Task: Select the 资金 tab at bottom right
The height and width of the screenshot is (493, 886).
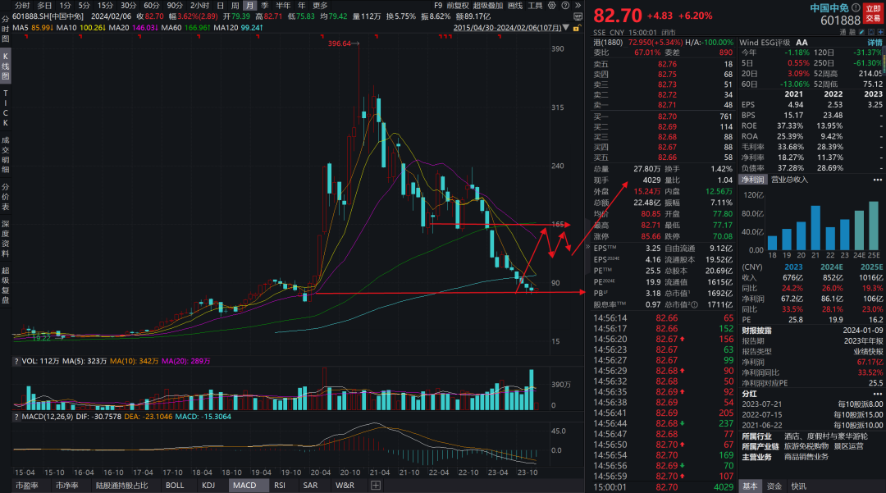Action: pos(774,485)
